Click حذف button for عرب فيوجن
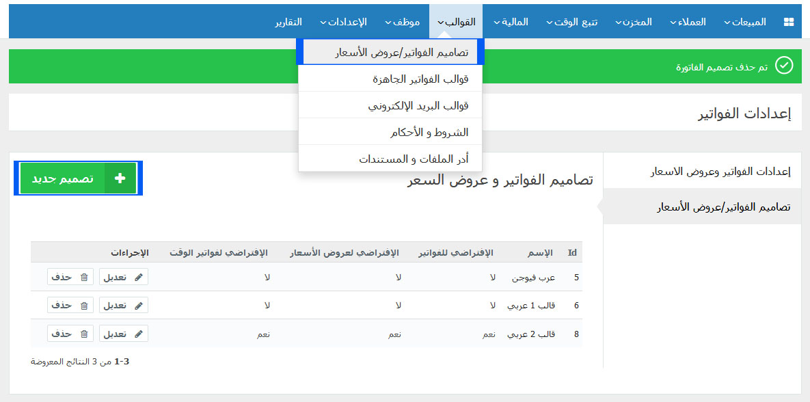This screenshot has height=402, width=810. click(70, 277)
